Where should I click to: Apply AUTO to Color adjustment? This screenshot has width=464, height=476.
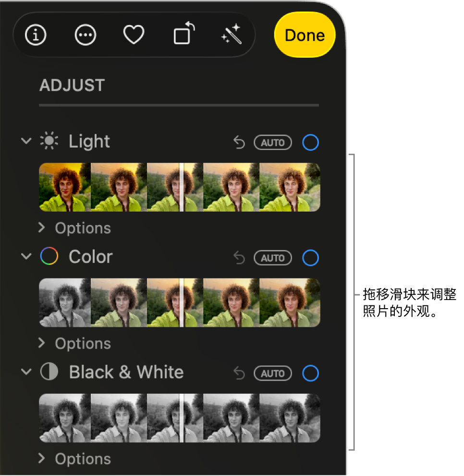click(273, 258)
